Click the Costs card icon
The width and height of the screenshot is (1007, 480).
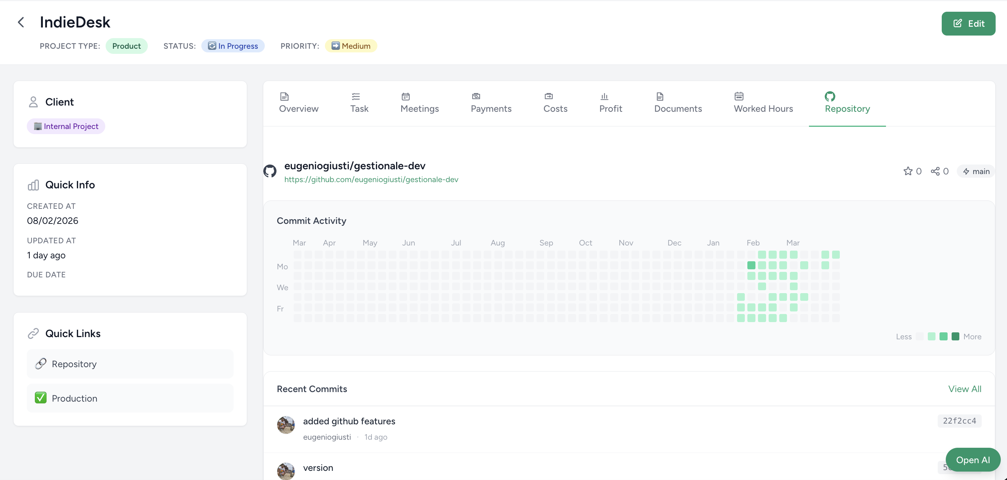pyautogui.click(x=549, y=96)
